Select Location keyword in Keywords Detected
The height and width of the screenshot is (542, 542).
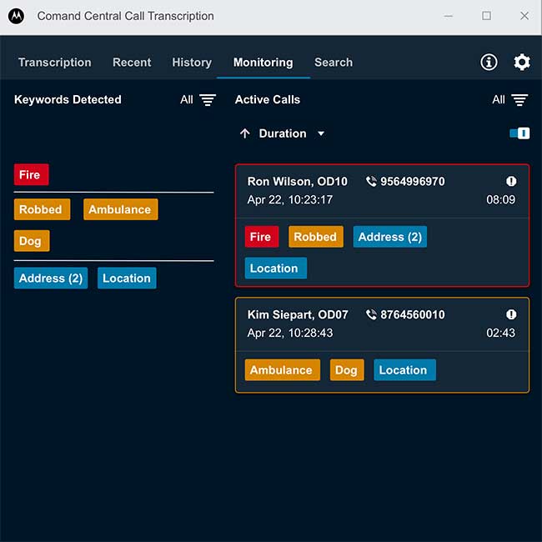127,278
